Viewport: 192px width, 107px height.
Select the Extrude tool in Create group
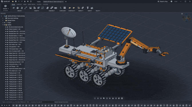pyautogui.click(x=18, y=8)
